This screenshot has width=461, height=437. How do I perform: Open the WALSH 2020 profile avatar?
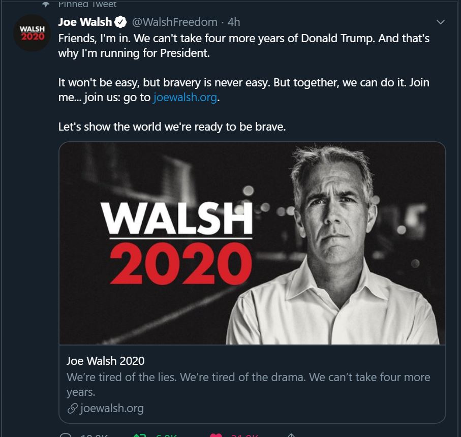pos(32,33)
